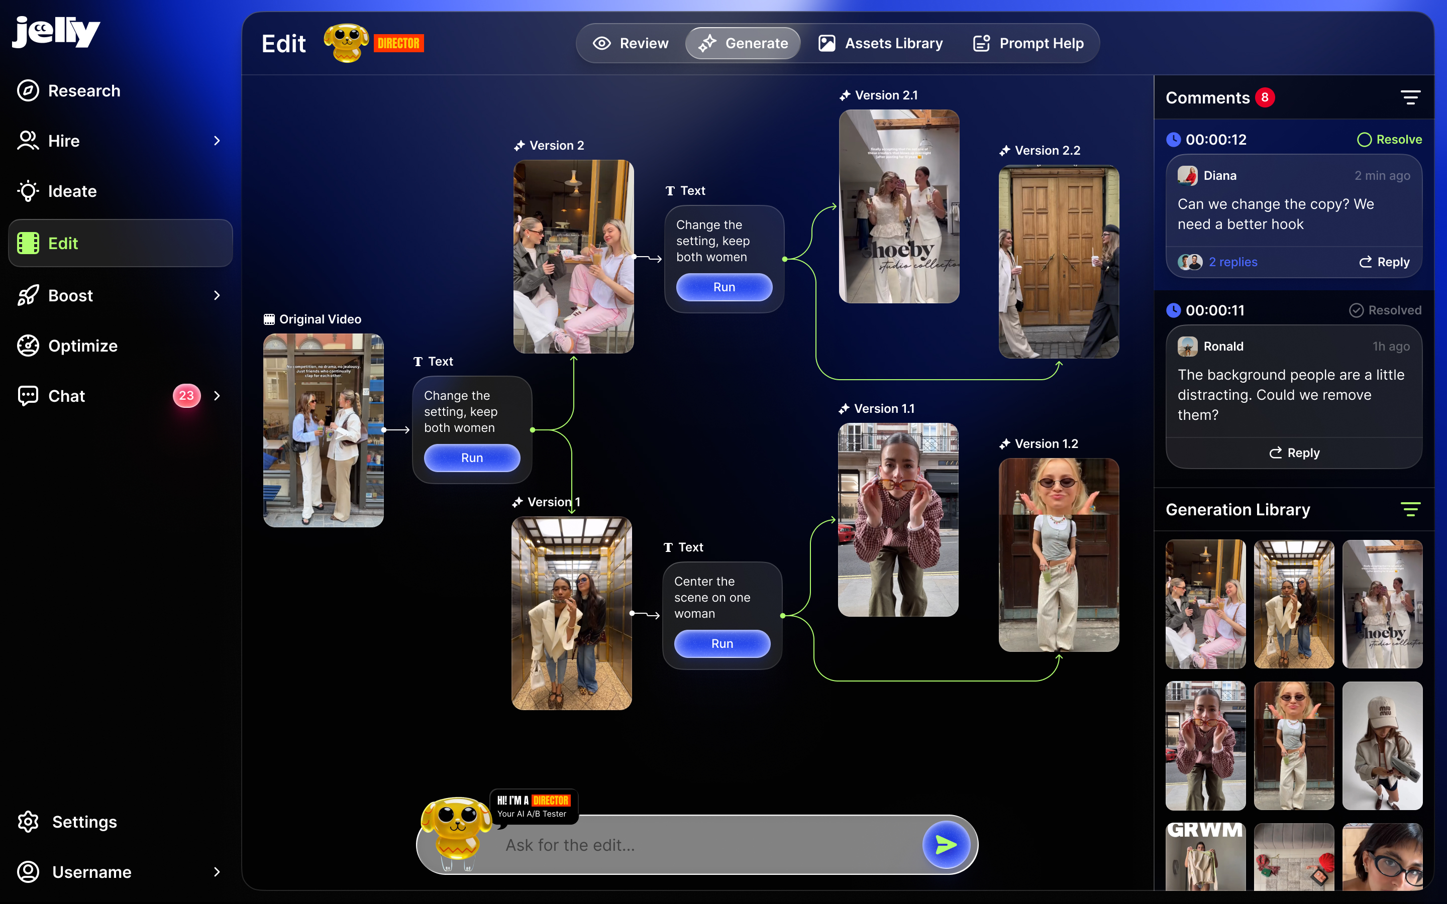Expand the Hire submenu chevron
This screenshot has width=1447, height=904.
[217, 141]
